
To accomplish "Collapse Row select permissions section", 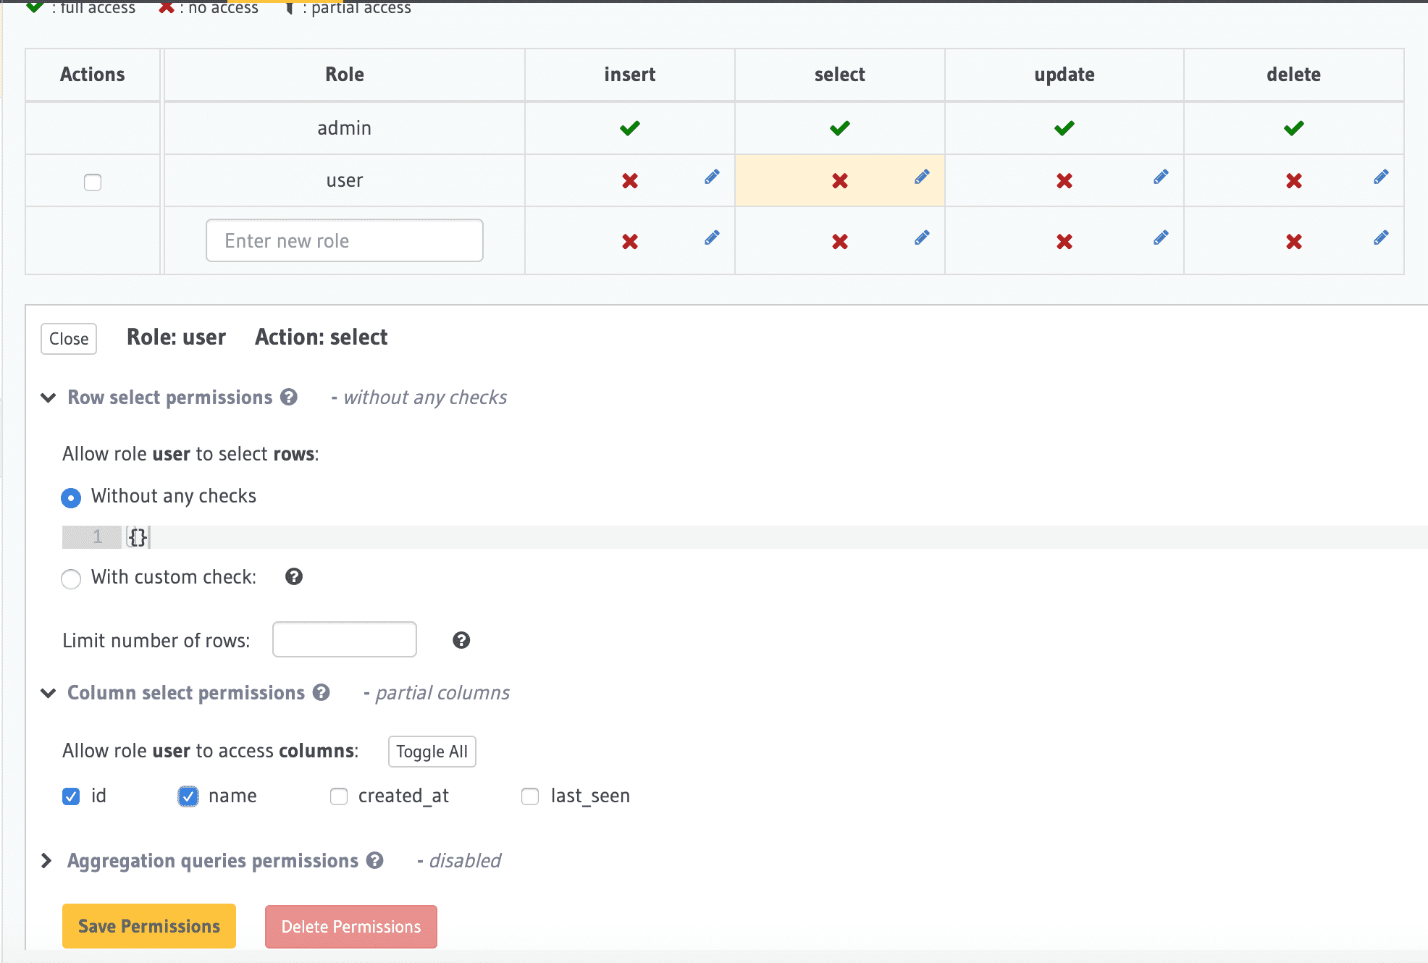I will pos(49,398).
